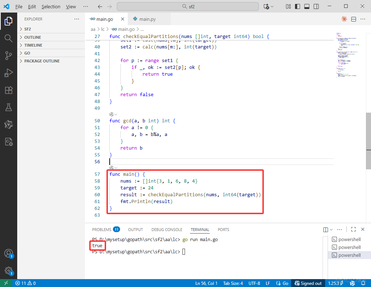Go back with the left arrow

click(x=100, y=6)
